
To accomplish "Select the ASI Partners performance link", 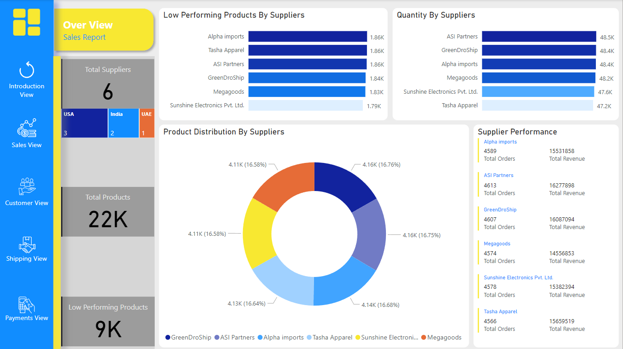I will click(x=498, y=176).
